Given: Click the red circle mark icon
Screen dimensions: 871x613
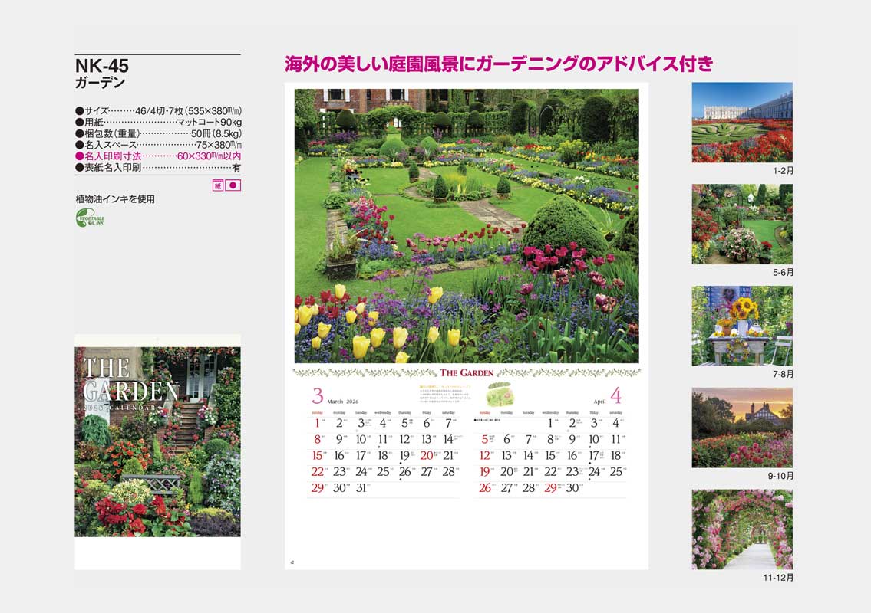Looking at the screenshot, I should coord(233,185).
